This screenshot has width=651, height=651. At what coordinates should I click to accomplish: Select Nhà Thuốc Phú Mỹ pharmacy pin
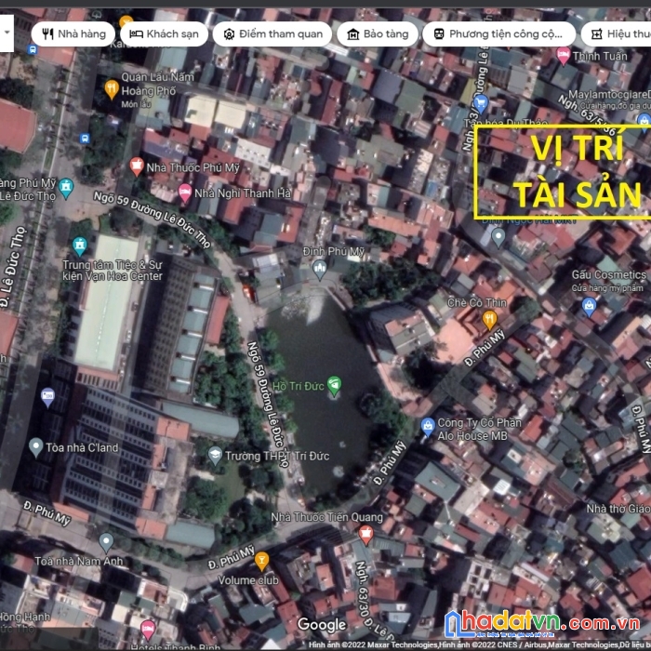pyautogui.click(x=137, y=166)
